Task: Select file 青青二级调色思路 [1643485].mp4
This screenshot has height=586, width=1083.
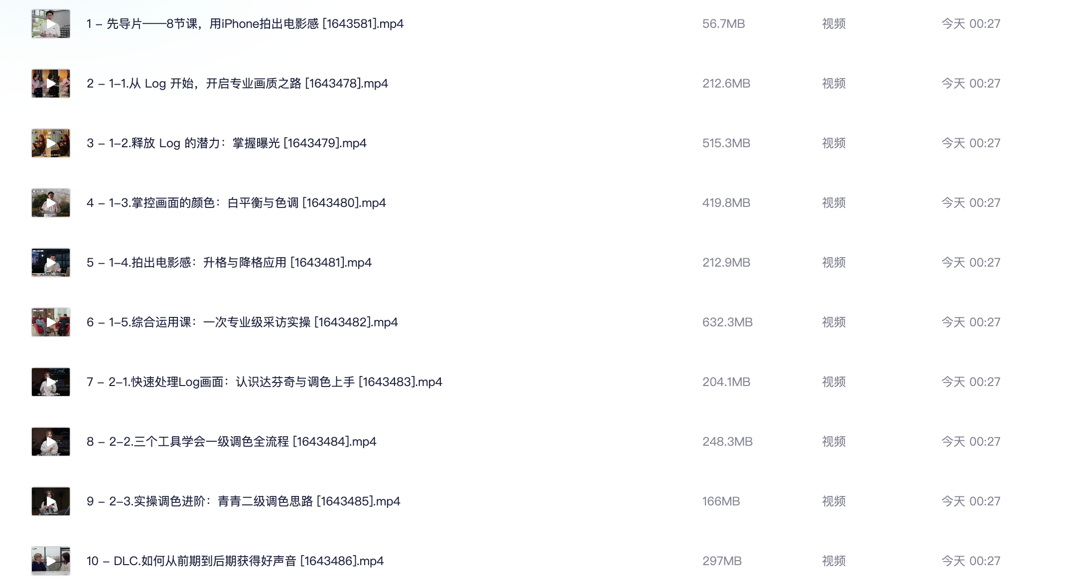Action: [x=244, y=501]
